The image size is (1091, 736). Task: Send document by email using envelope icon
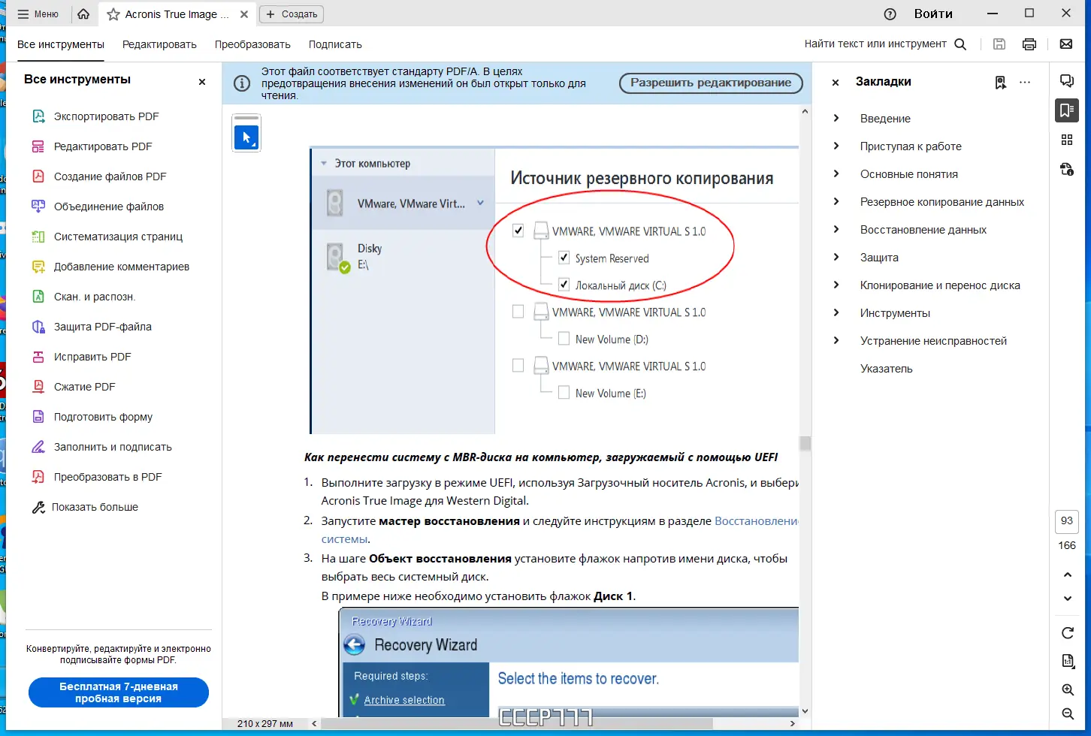coord(1066,44)
